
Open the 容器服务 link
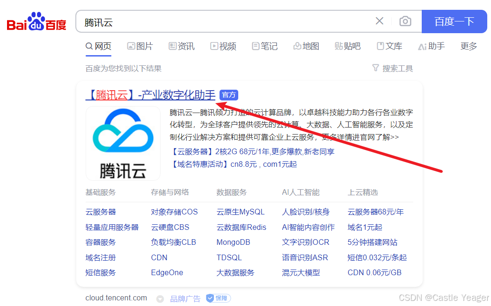[x=101, y=242]
